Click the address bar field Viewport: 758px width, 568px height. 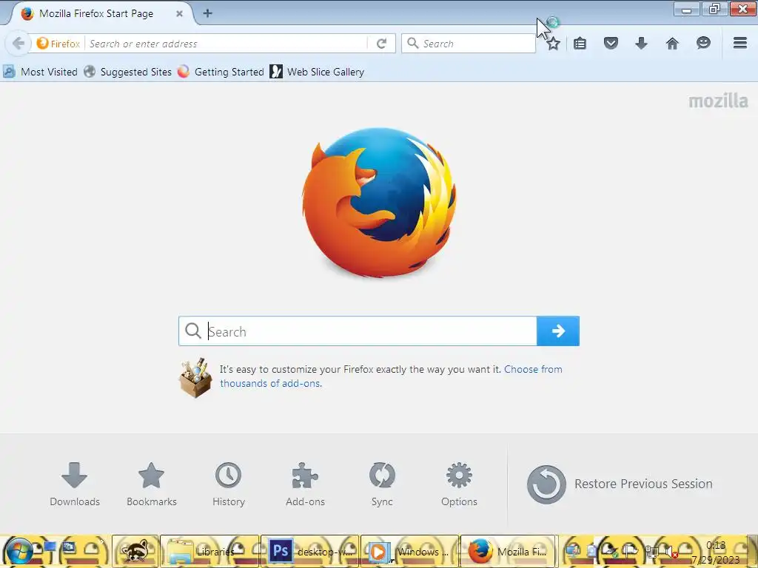pos(227,44)
